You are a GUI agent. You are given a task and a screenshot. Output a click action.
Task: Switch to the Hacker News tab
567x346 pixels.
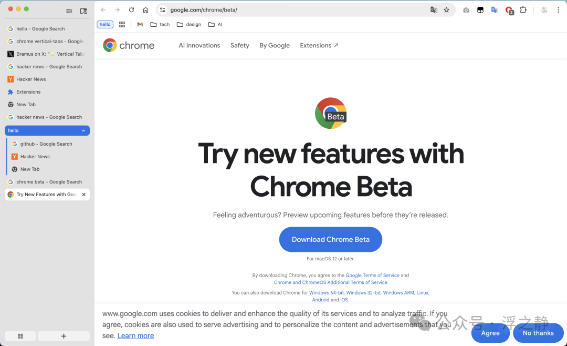pyautogui.click(x=33, y=79)
